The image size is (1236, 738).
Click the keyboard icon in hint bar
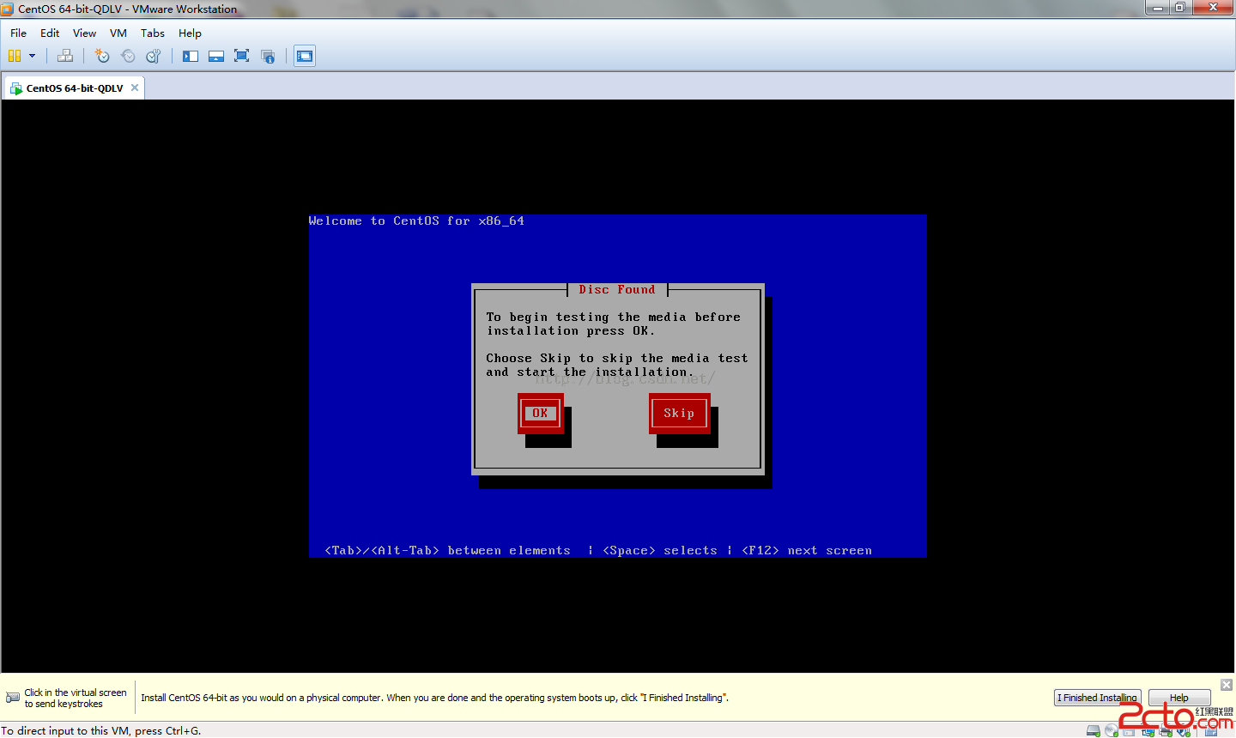coord(13,698)
